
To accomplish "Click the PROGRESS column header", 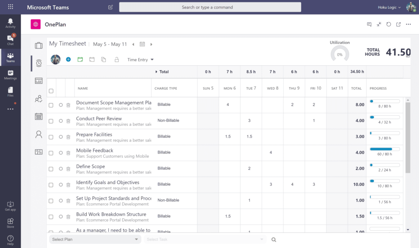I will (378, 88).
